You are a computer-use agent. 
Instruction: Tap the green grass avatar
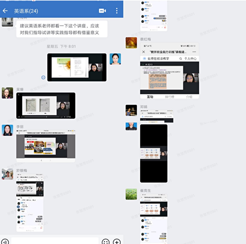pyautogui.click(x=131, y=194)
